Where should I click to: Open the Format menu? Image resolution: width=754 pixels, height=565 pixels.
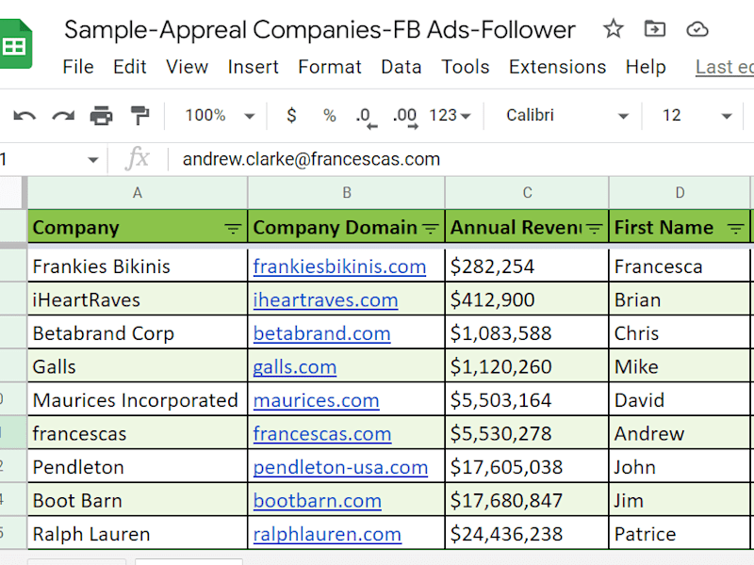pyautogui.click(x=329, y=67)
